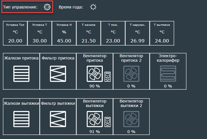Click the supply fan 90 % speed value
207x139 pixels.
point(94,86)
